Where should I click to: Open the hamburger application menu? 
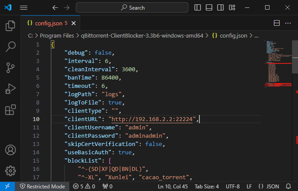(24, 7)
